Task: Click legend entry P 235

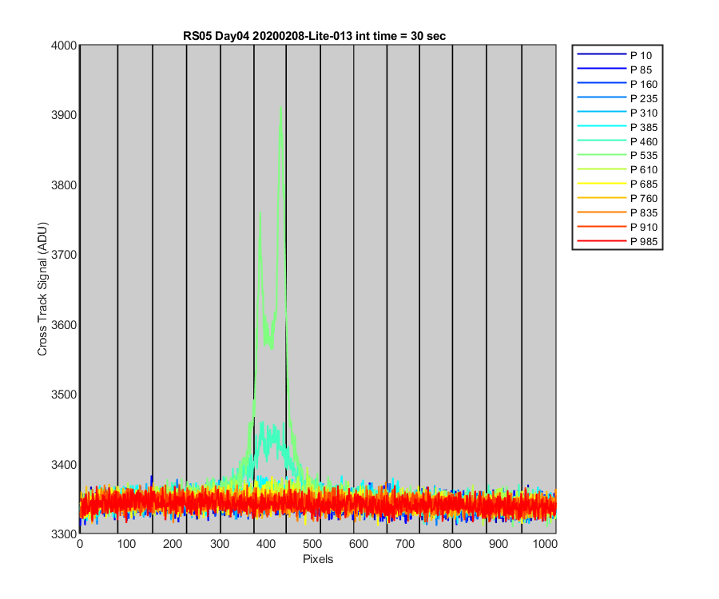Action: coord(618,98)
